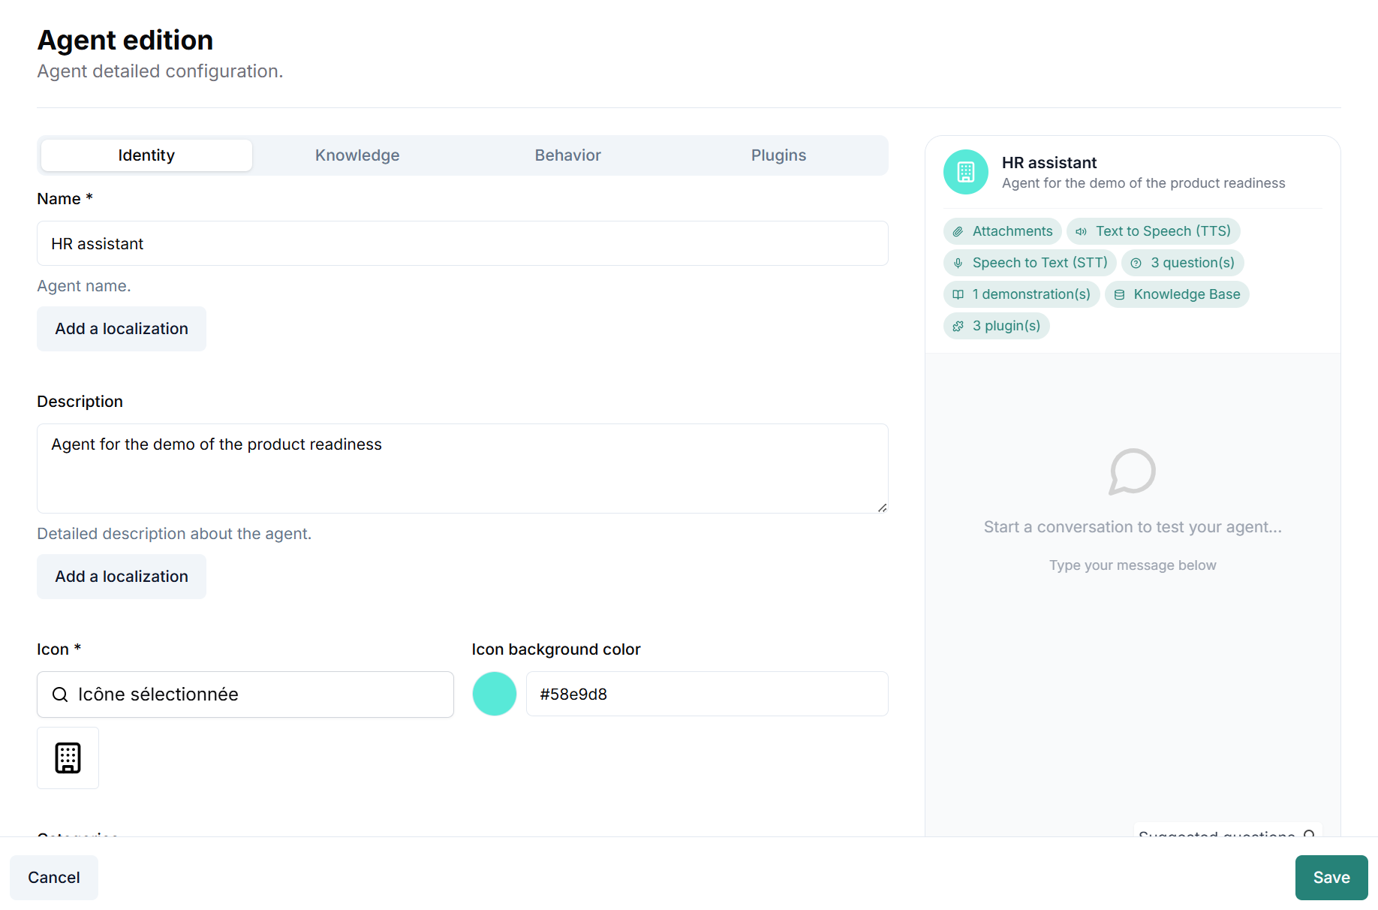Image resolution: width=1378 pixels, height=910 pixels.
Task: Click the Text to Speech (TTS) badge
Action: (1153, 231)
